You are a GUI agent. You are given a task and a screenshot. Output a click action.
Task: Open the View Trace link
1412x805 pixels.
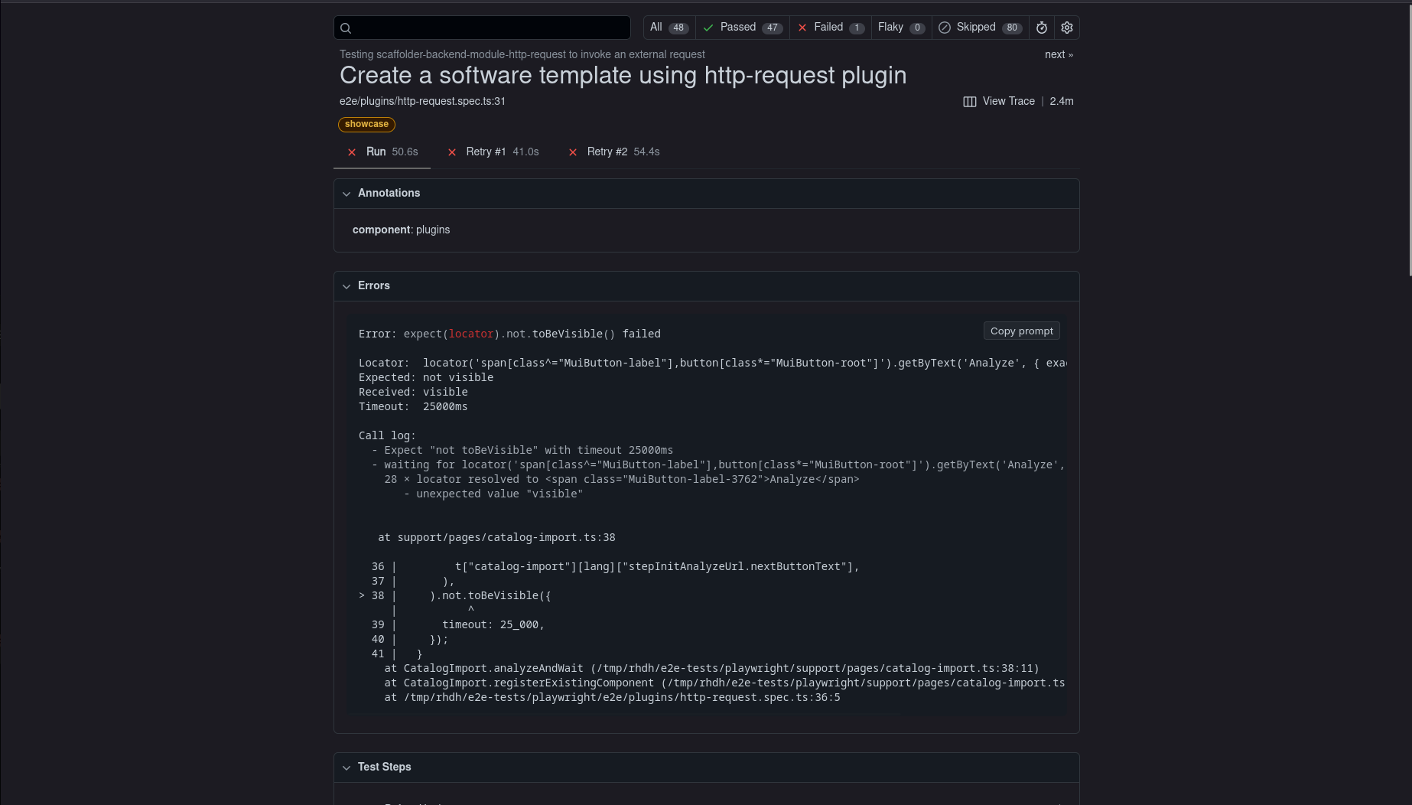(x=1008, y=101)
